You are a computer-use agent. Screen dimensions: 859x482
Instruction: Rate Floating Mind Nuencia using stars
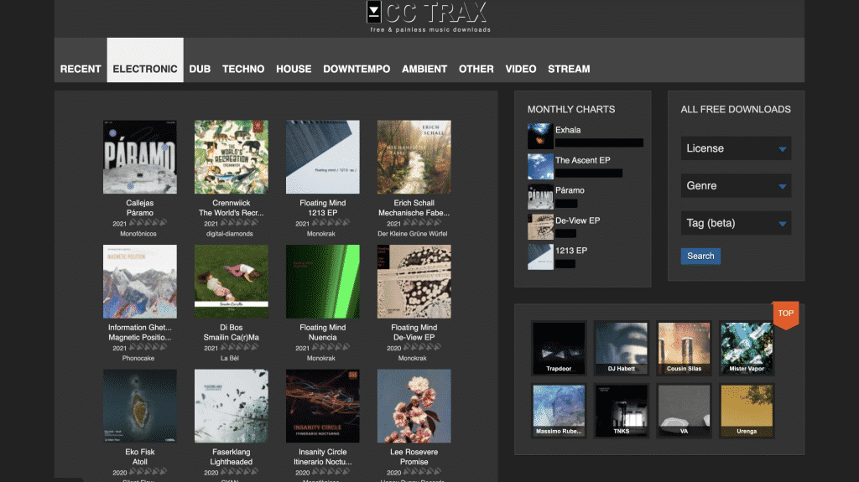click(331, 347)
